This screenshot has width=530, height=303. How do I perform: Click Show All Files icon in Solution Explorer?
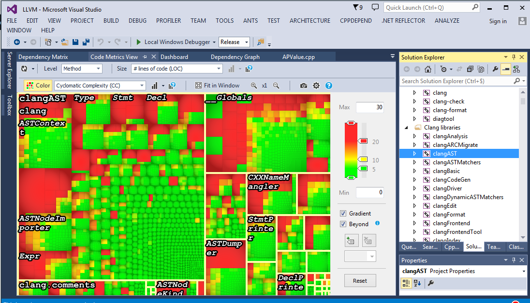480,69
